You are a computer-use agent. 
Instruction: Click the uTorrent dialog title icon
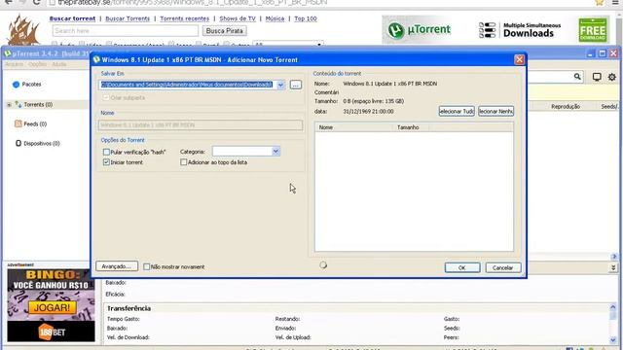(x=96, y=59)
